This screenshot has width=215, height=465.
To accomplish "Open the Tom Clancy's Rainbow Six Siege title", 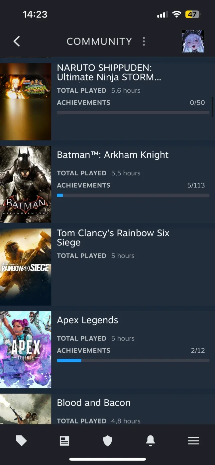I will (113, 238).
